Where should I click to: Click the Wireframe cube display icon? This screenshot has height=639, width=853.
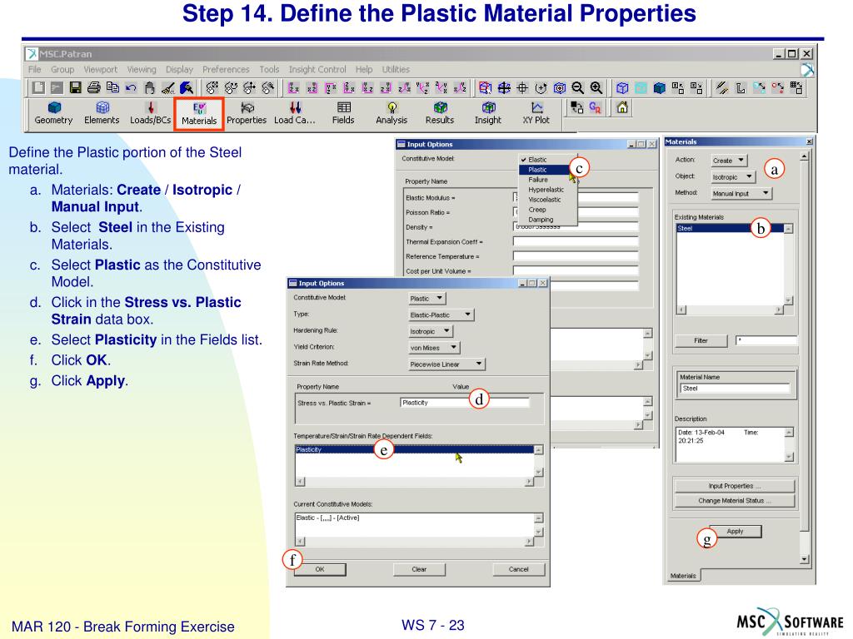coord(622,87)
